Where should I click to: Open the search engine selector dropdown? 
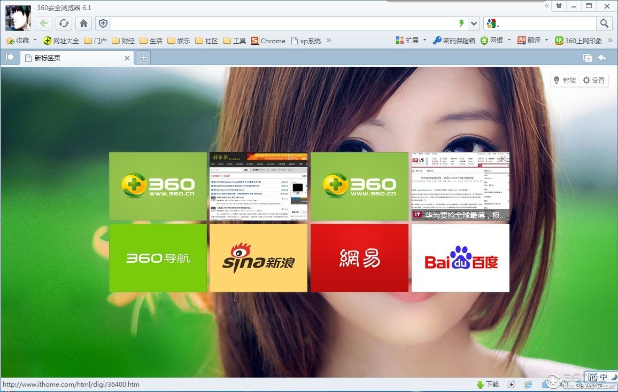tap(492, 23)
